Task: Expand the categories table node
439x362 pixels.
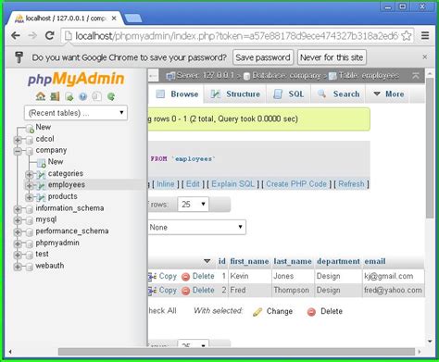Action: pos(30,174)
